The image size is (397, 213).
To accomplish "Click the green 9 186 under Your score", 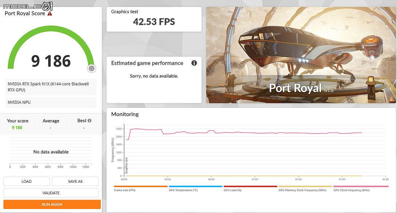I will (x=17, y=127).
